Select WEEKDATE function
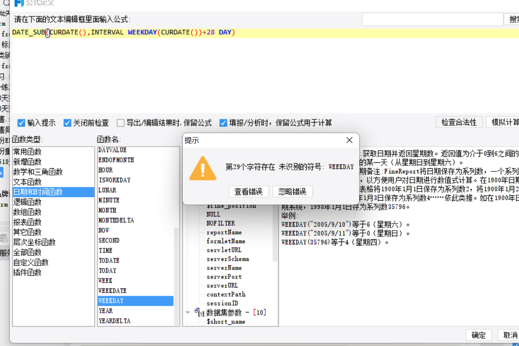519x346 pixels. pyautogui.click(x=112, y=291)
